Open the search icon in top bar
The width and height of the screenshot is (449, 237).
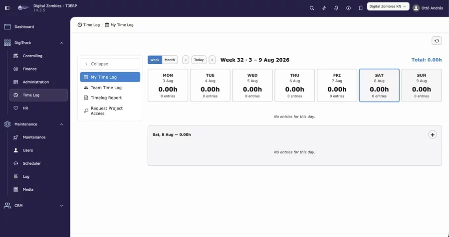click(x=312, y=8)
